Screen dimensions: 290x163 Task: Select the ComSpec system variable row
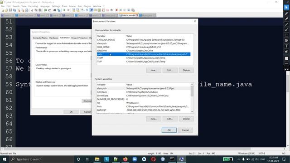click(144, 92)
